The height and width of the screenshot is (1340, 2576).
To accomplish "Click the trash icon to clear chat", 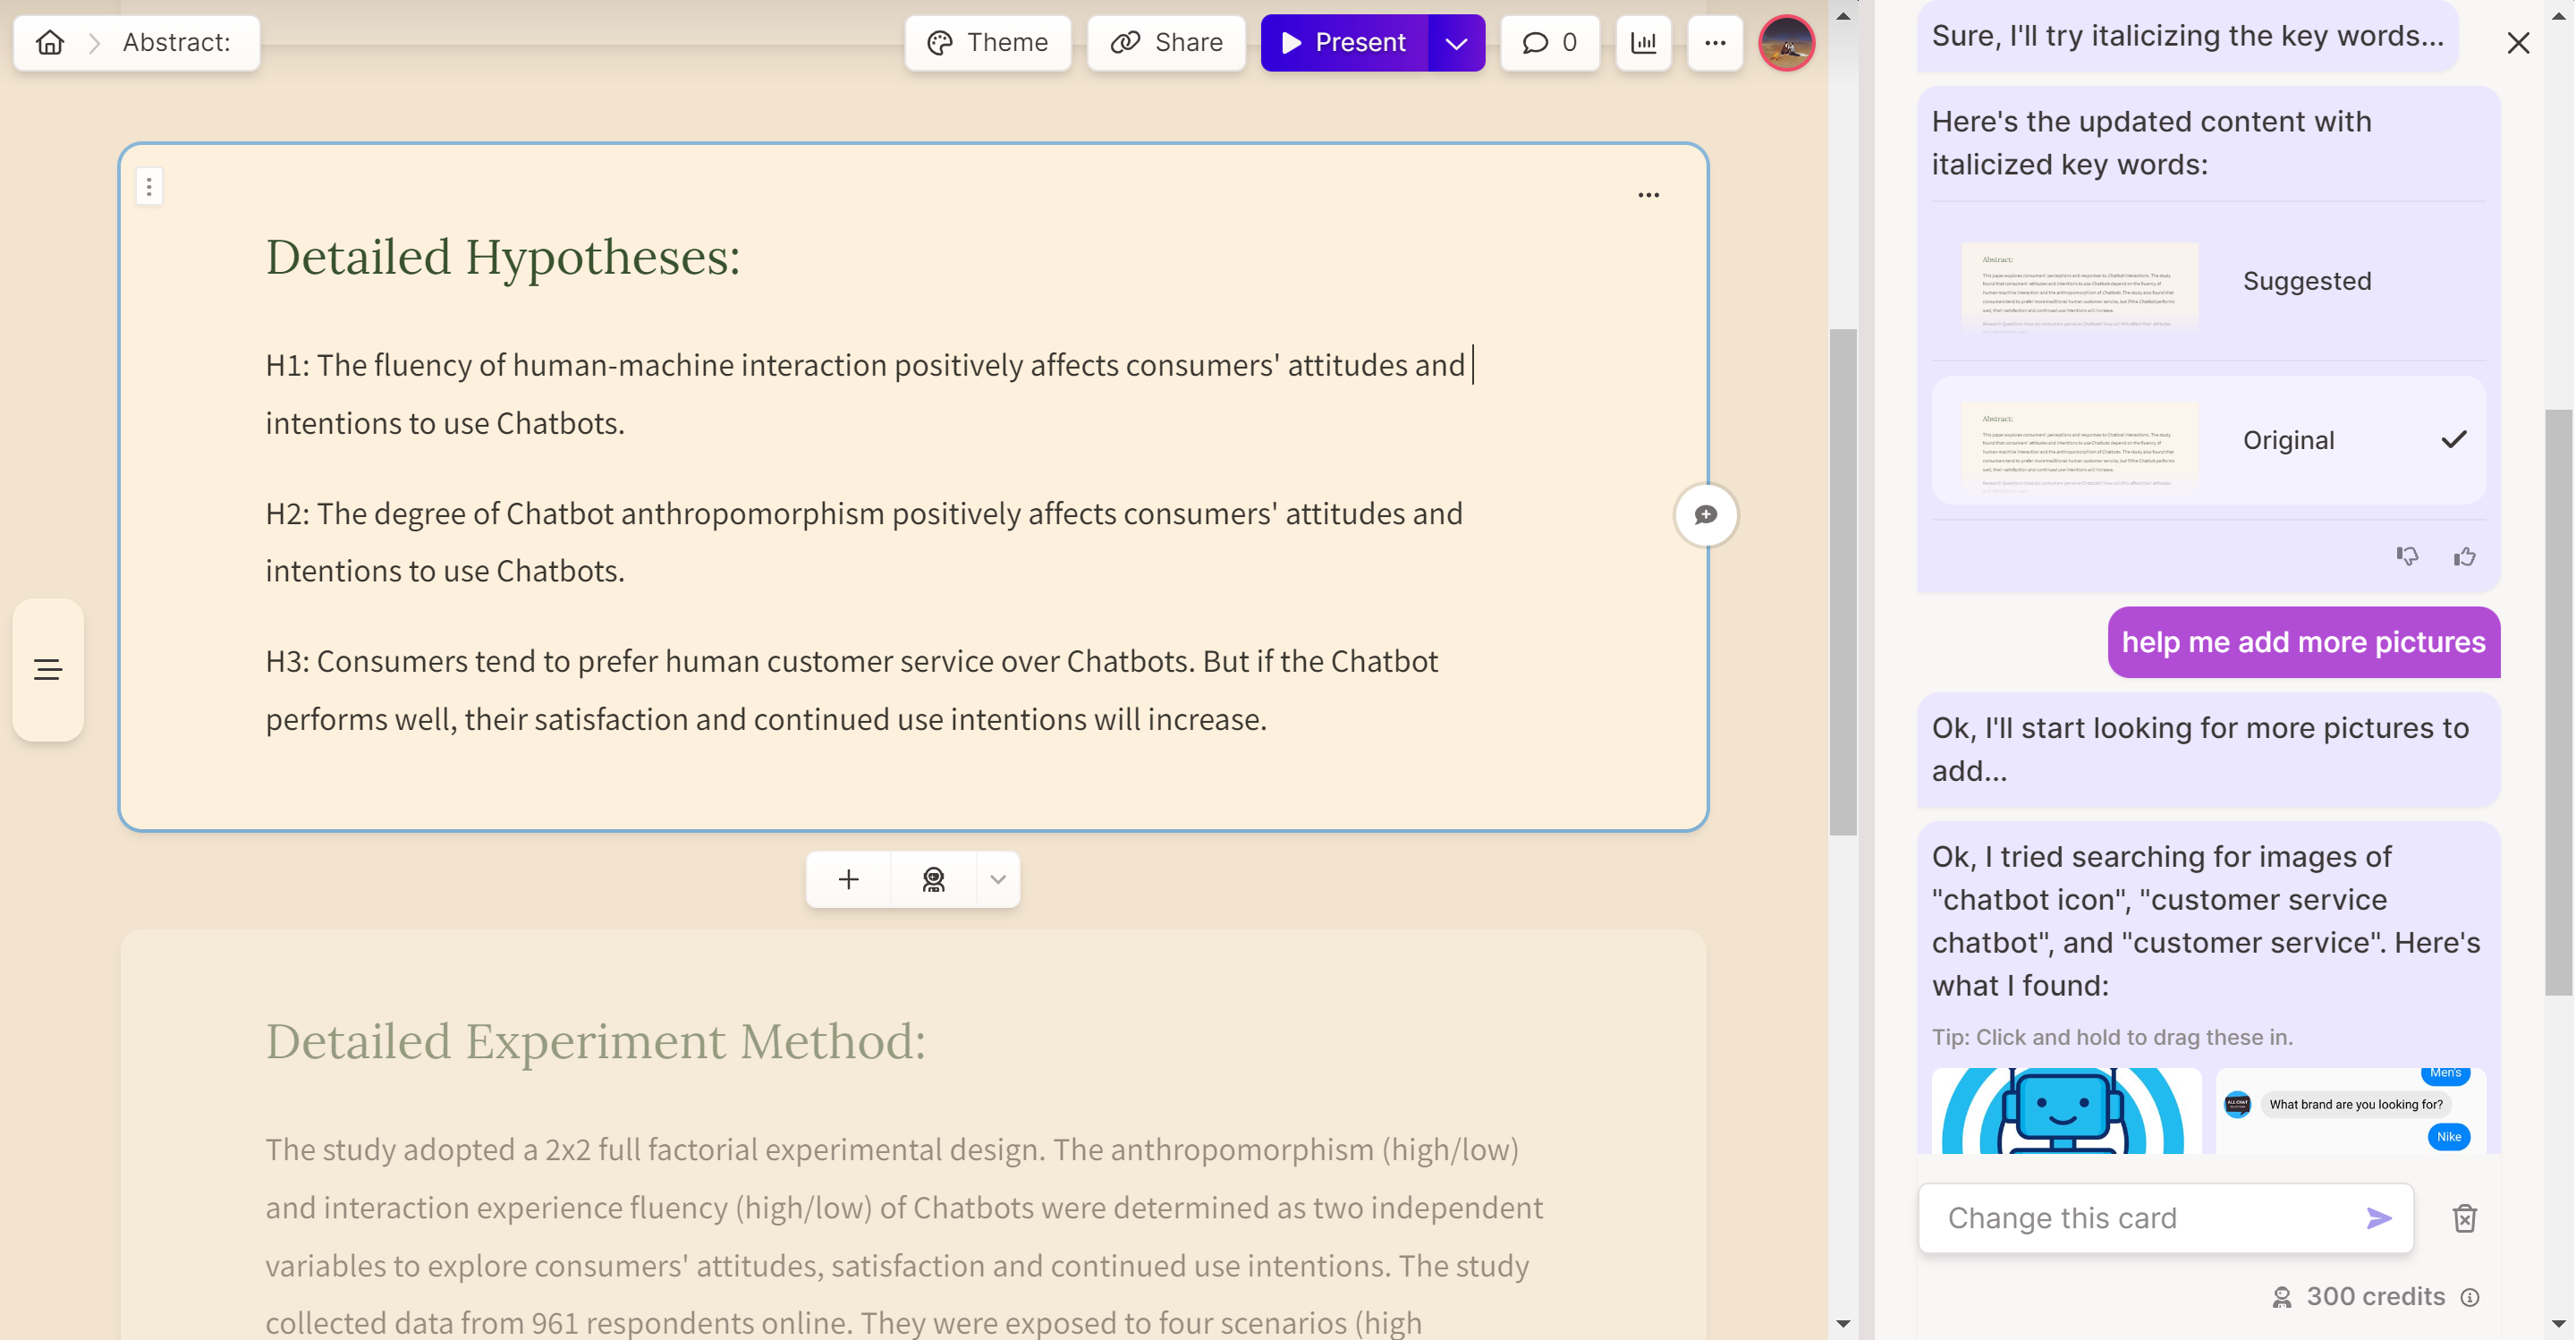I will 2464,1218.
